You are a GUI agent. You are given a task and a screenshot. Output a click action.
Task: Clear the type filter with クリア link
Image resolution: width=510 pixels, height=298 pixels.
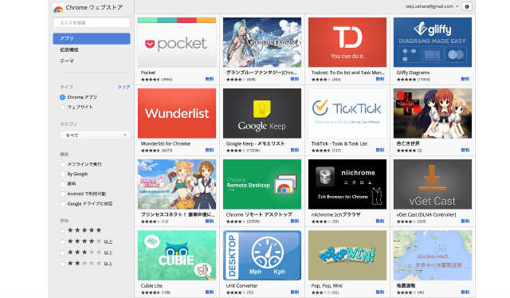[124, 87]
